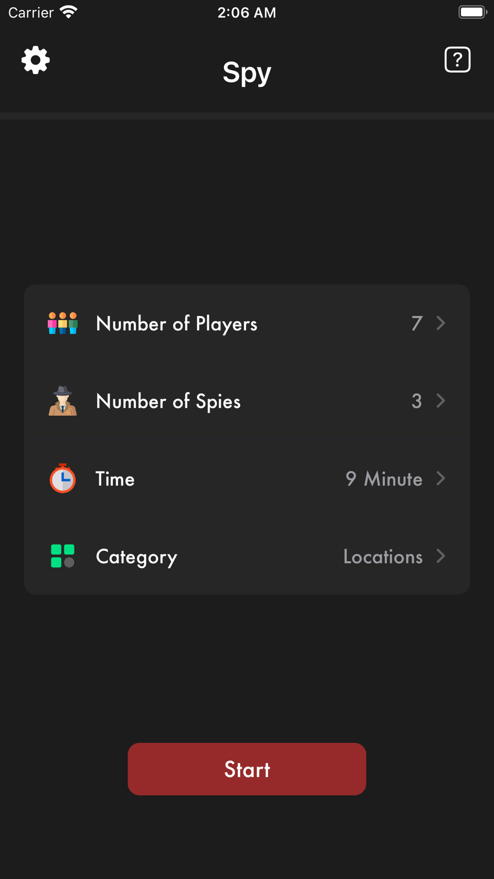Tap the stopwatch timer icon
Screen dimensions: 494x879
pyautogui.click(x=63, y=479)
